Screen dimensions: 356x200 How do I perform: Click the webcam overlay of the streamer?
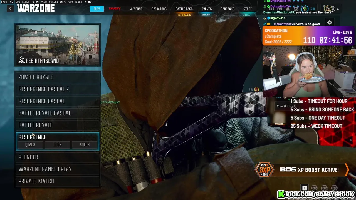[x=309, y=71]
